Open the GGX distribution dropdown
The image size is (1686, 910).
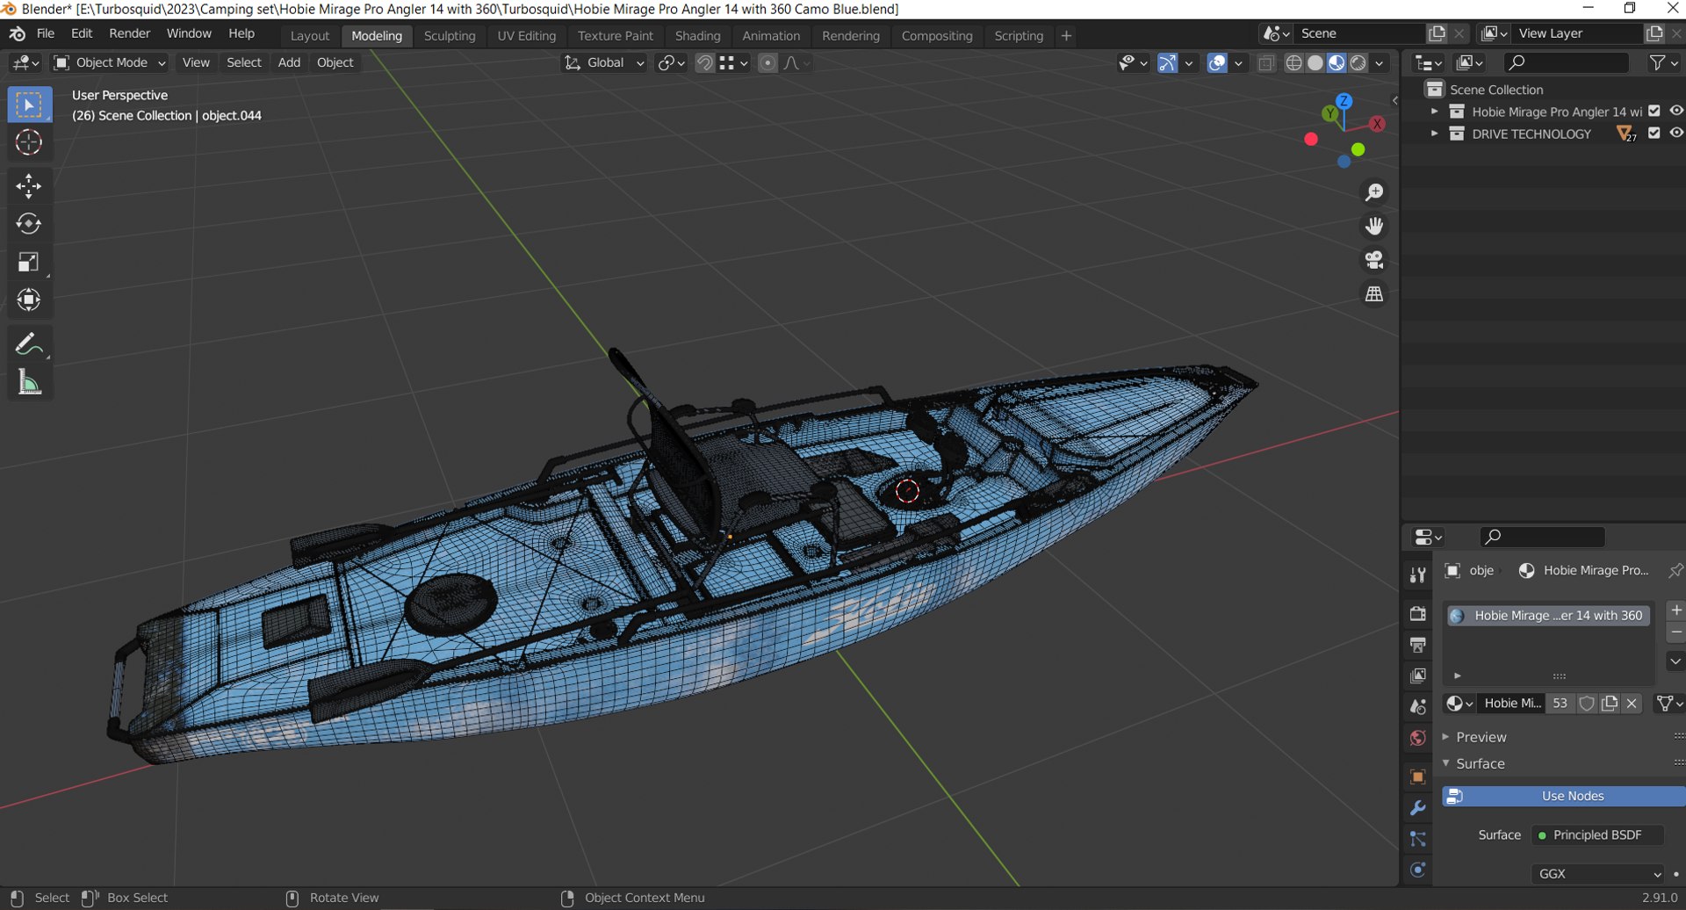click(1597, 874)
